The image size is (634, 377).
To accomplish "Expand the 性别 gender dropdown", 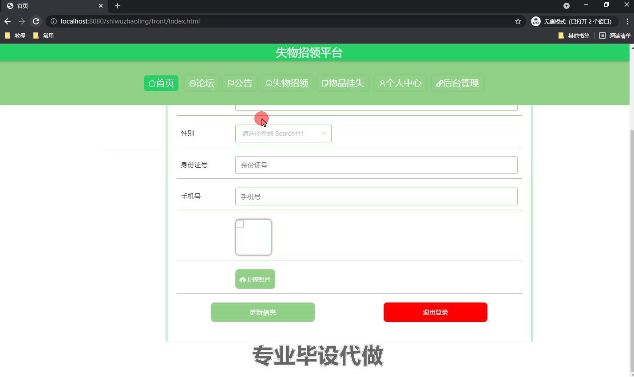I will coord(283,134).
